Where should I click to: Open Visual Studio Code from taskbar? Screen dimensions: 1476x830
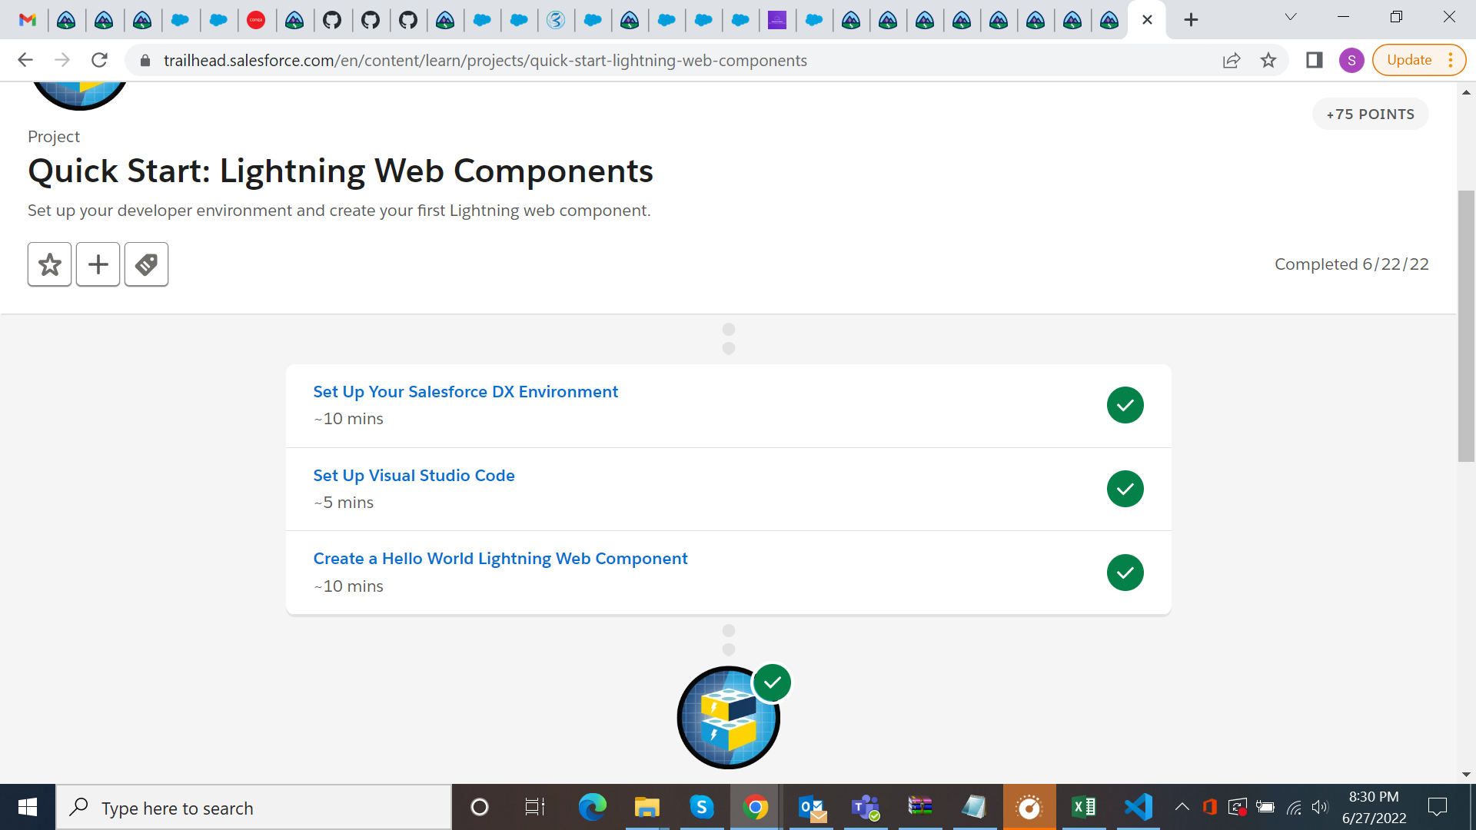click(1139, 807)
